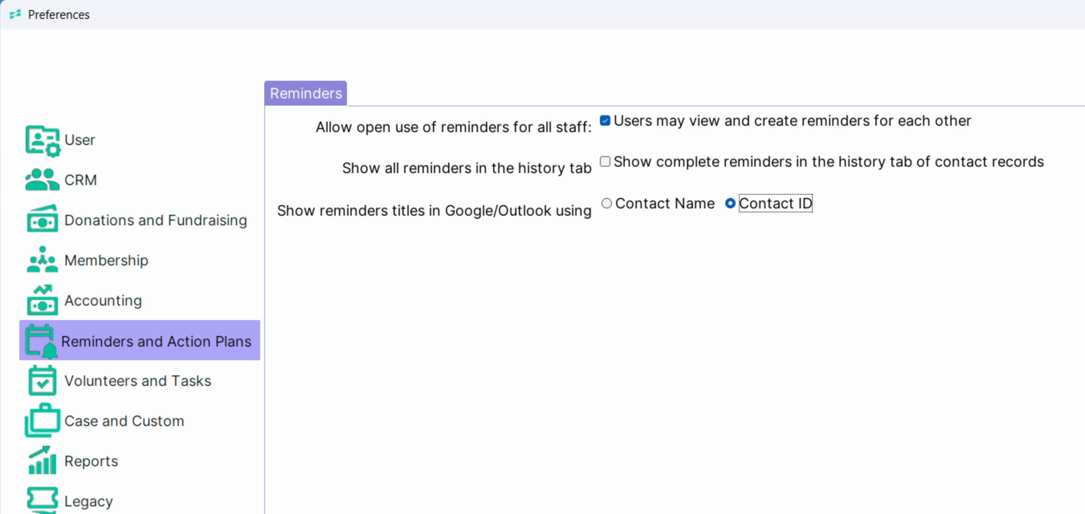The image size is (1085, 514).
Task: Open the CRM section label
Action: 80,180
